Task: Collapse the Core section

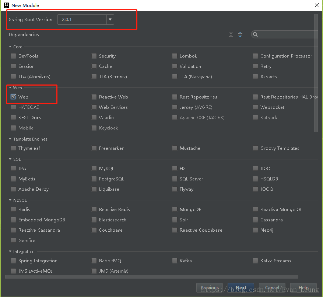Action: pos(10,47)
